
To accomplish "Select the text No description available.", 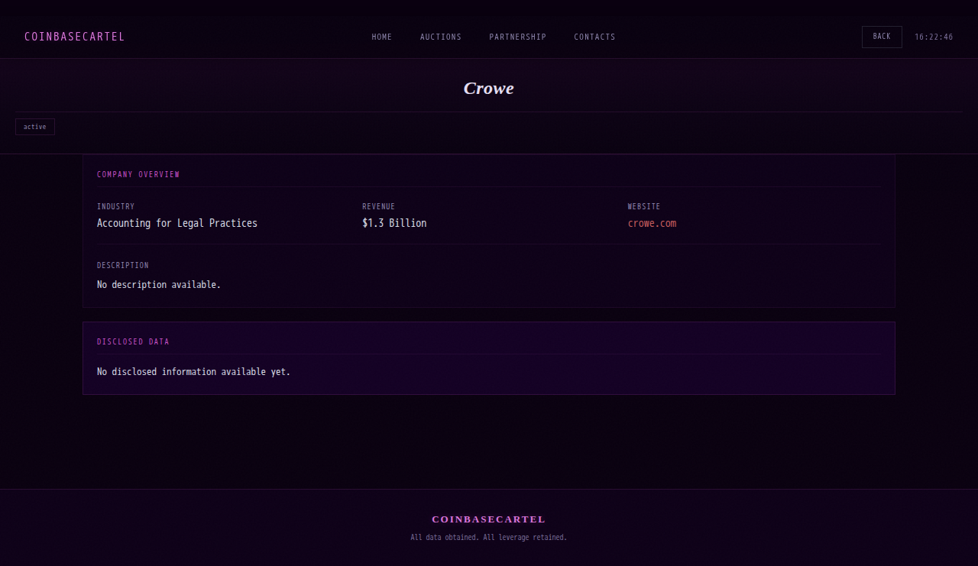I will point(159,284).
